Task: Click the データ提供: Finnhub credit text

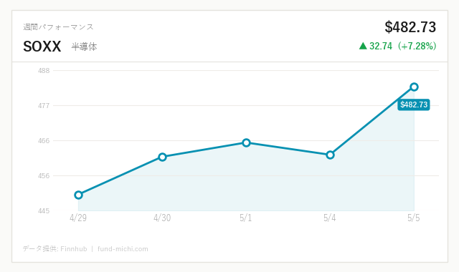Action: click(55, 249)
